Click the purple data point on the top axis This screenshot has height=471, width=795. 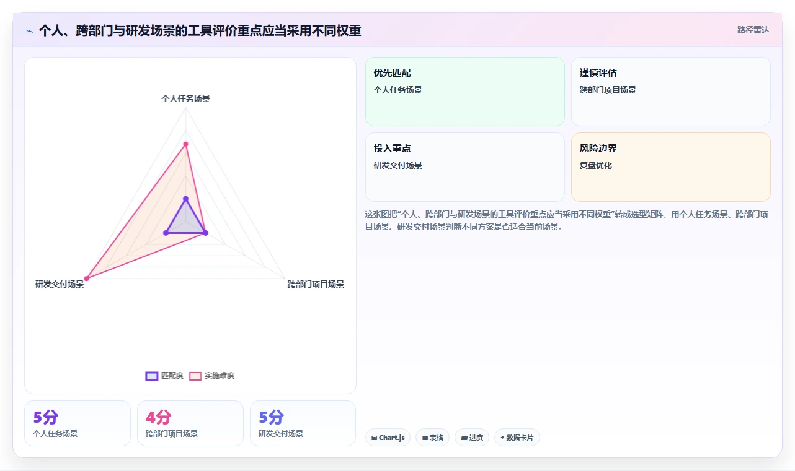(x=185, y=199)
